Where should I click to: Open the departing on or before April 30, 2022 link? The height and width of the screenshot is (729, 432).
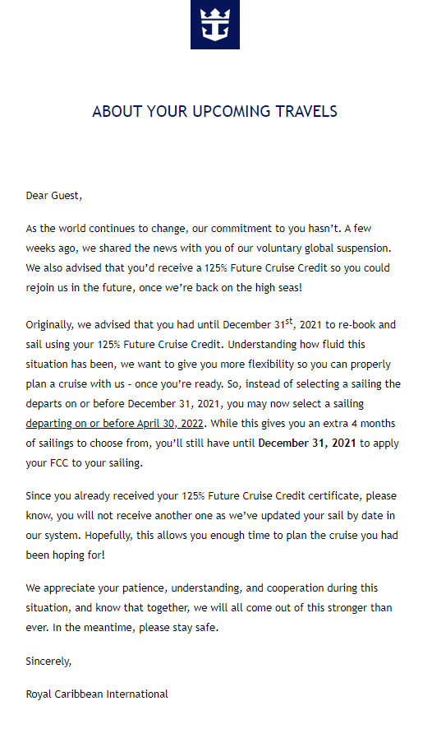pyautogui.click(x=115, y=424)
